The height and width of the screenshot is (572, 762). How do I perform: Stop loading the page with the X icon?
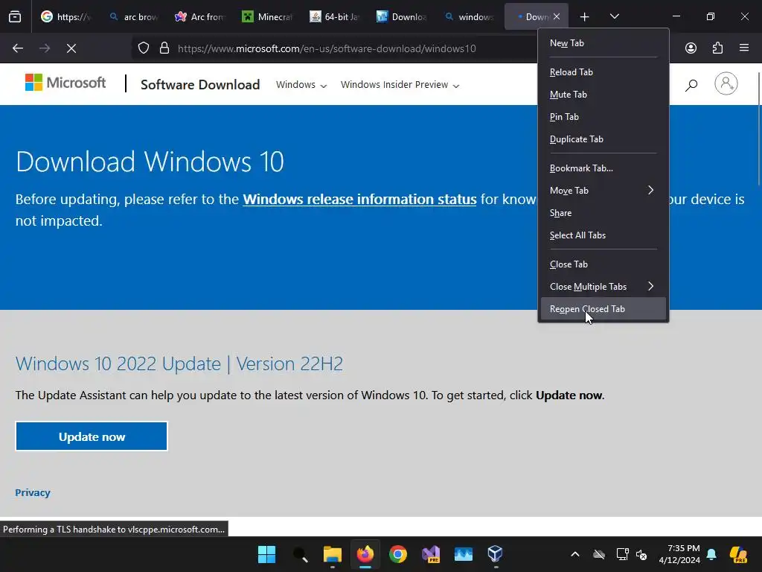click(71, 48)
